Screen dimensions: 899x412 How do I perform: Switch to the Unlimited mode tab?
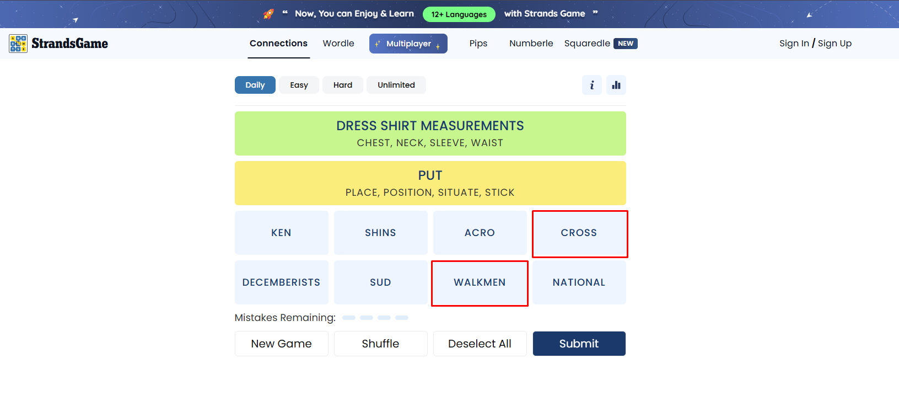point(396,85)
